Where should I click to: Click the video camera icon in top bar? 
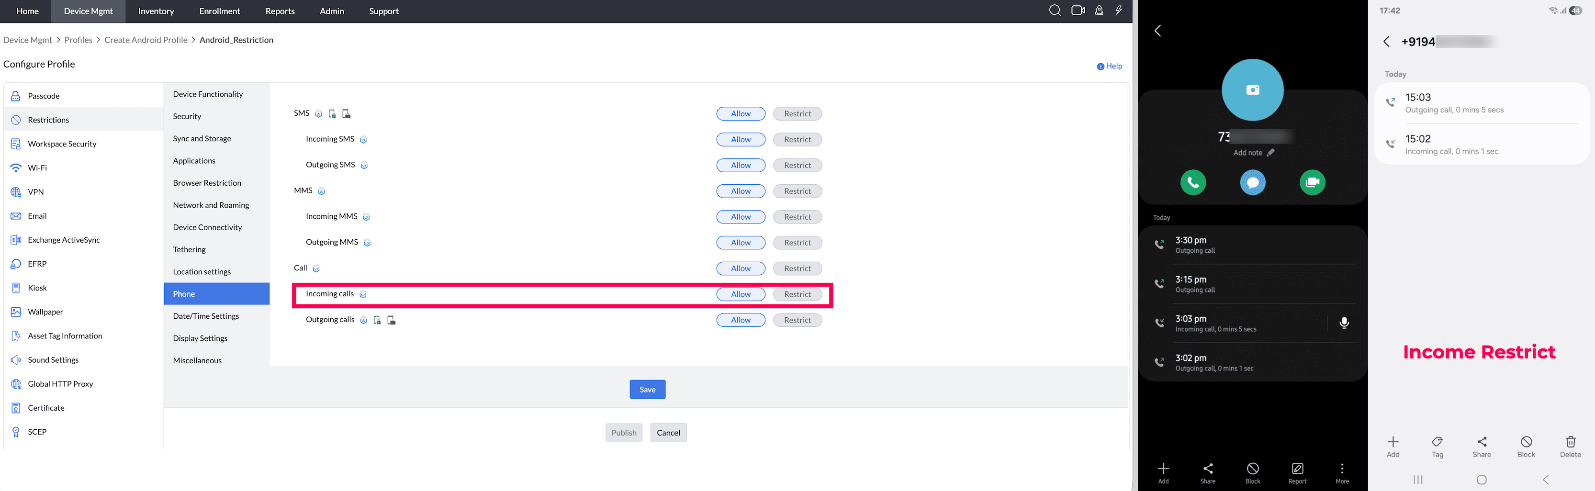[x=1078, y=11]
